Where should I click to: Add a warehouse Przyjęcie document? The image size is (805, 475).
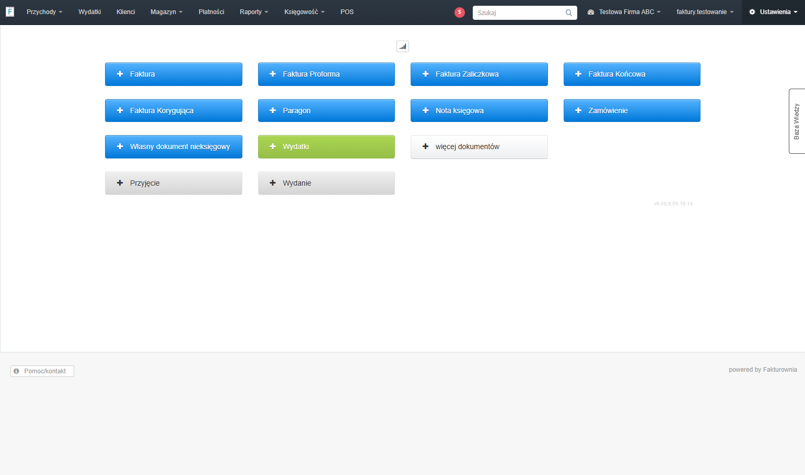point(173,183)
